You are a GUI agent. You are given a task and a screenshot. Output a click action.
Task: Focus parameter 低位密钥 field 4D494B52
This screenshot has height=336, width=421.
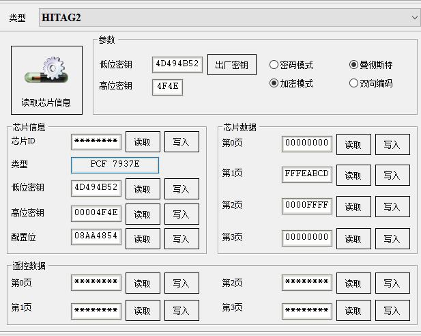pos(177,65)
